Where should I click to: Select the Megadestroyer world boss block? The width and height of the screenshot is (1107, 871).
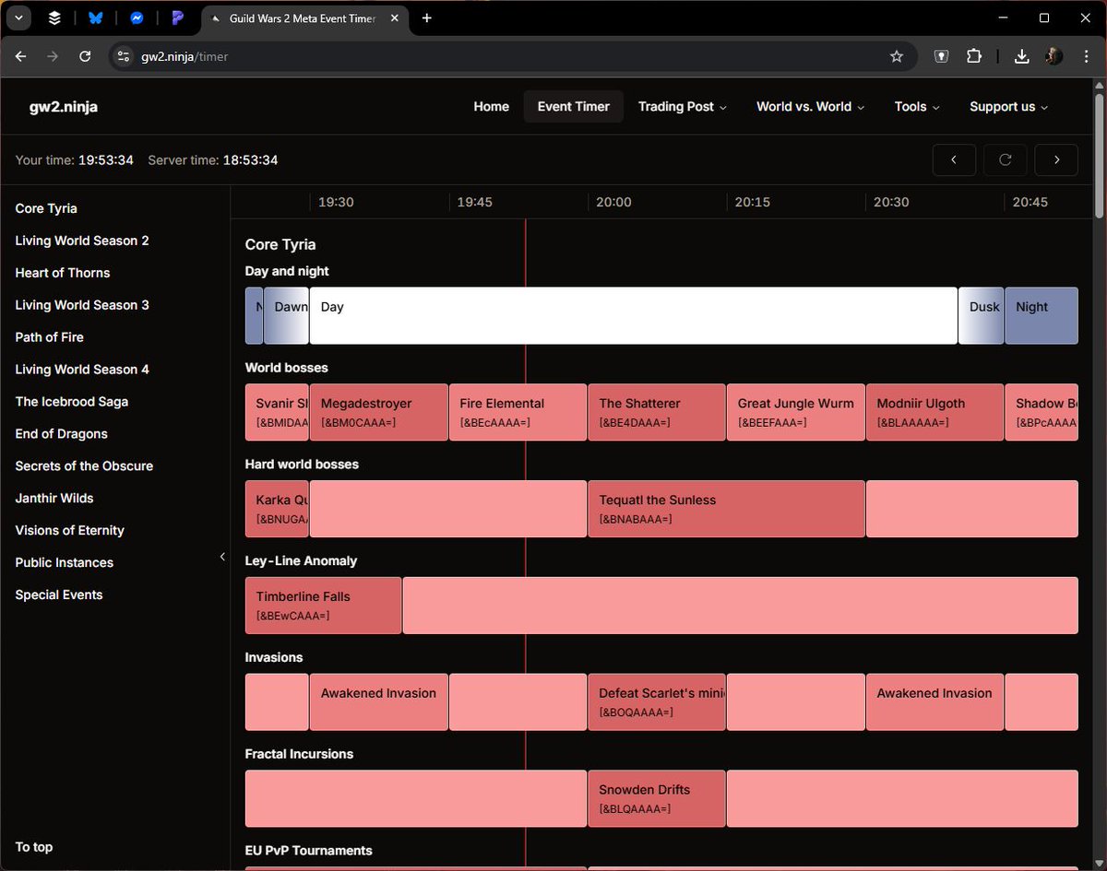379,412
